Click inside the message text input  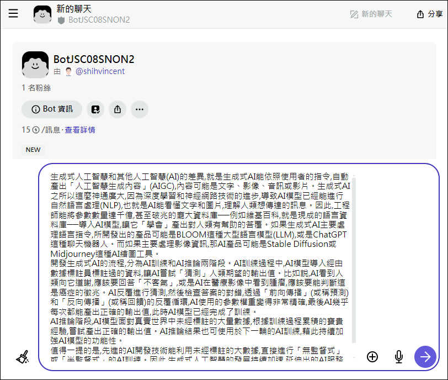[200, 266]
